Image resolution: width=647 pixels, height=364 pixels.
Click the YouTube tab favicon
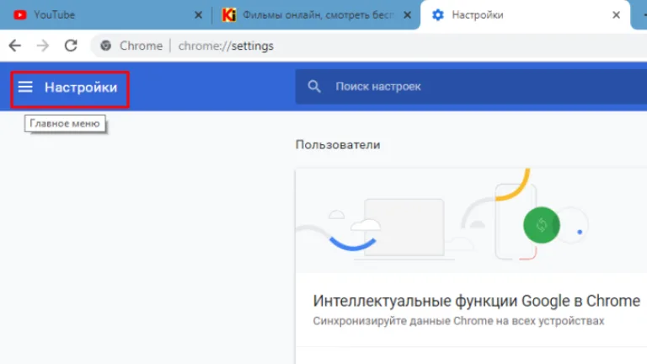20,15
